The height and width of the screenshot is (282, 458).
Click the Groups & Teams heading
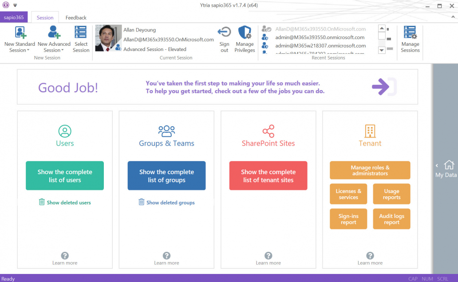(x=166, y=143)
